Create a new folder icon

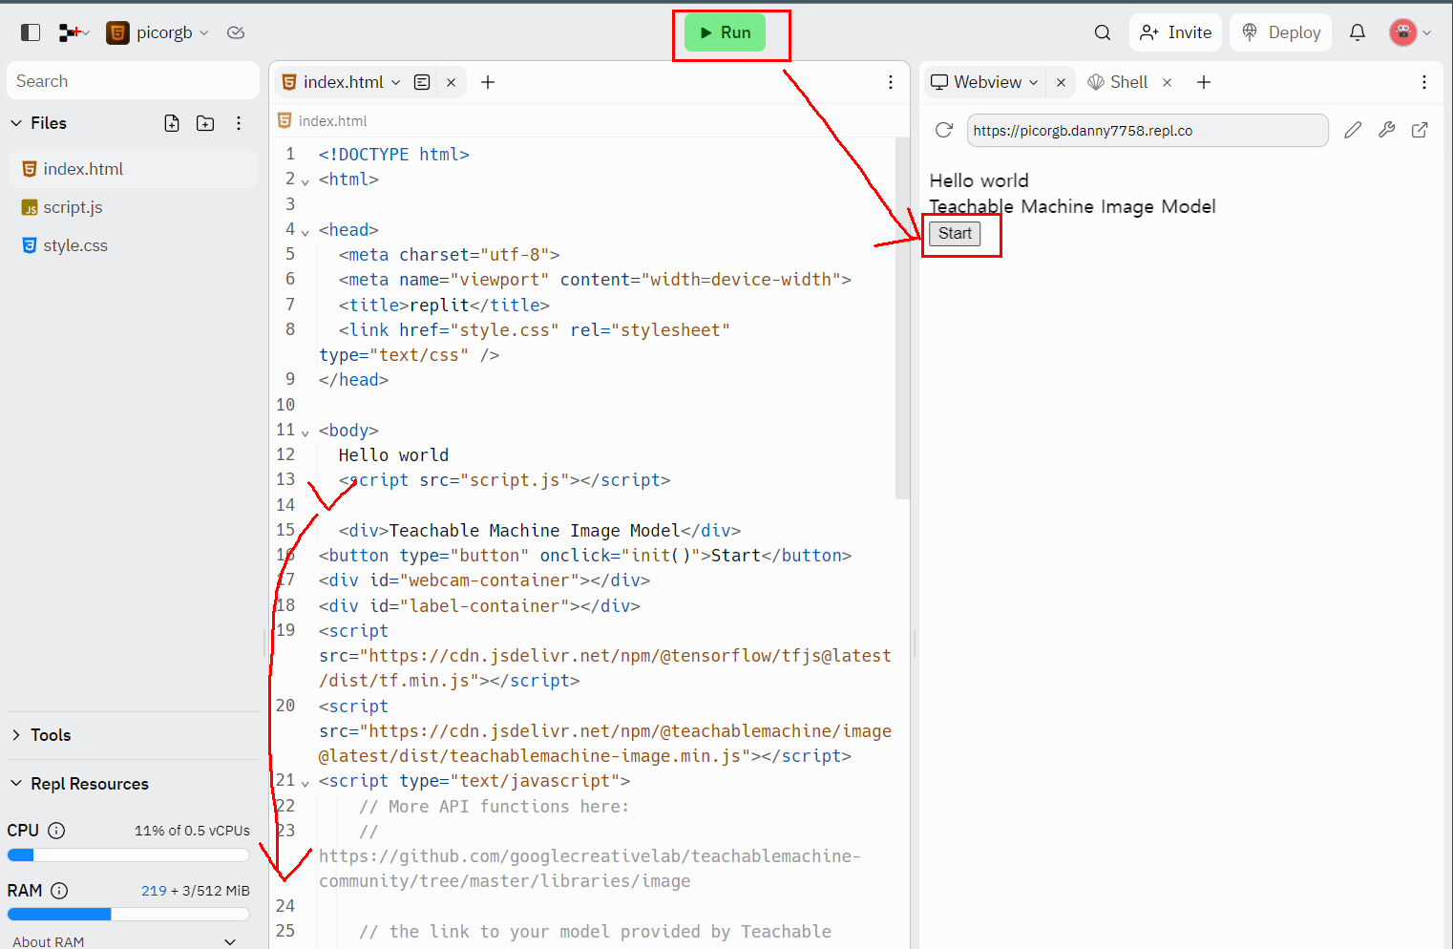click(205, 123)
